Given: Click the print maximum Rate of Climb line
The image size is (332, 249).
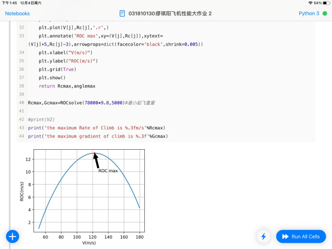Looking at the screenshot, I should [x=97, y=128].
